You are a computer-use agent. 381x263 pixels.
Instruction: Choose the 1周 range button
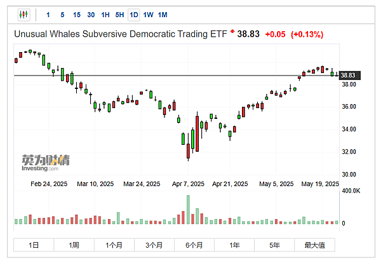click(x=74, y=245)
